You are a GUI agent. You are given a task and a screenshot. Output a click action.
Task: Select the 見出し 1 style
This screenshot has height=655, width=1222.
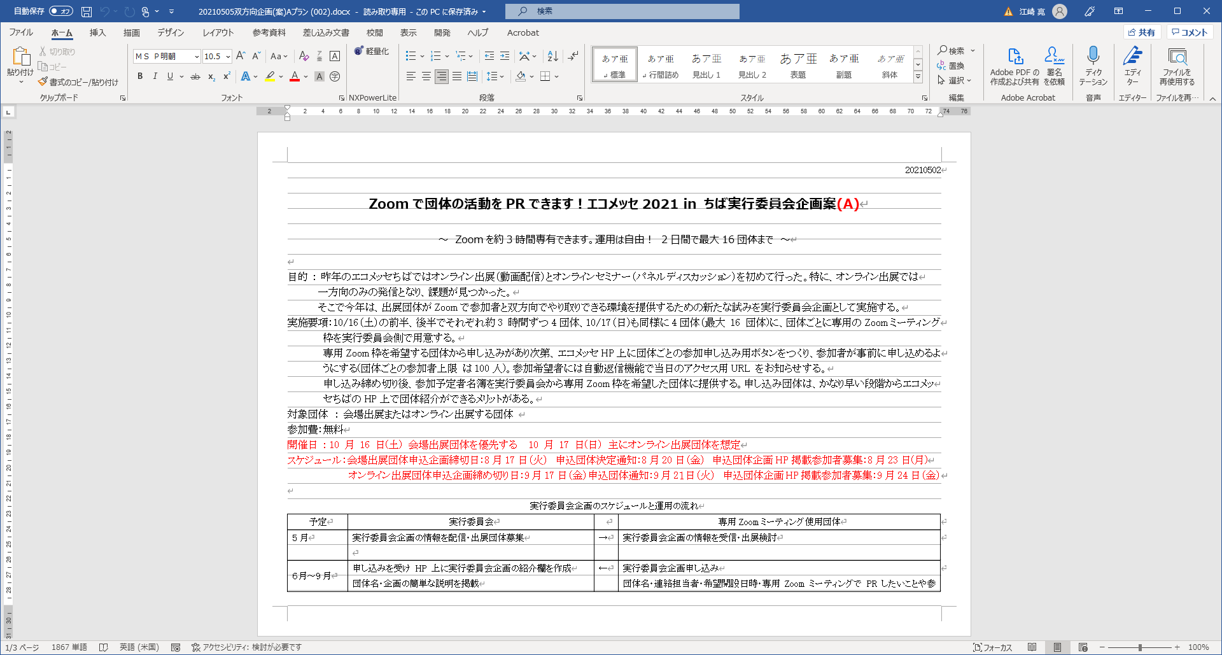(706, 66)
